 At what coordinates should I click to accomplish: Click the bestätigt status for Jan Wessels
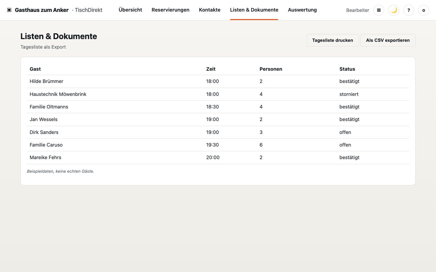(349, 119)
